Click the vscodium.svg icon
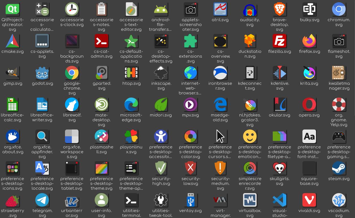This screenshot has height=218, width=355. click(x=339, y=200)
